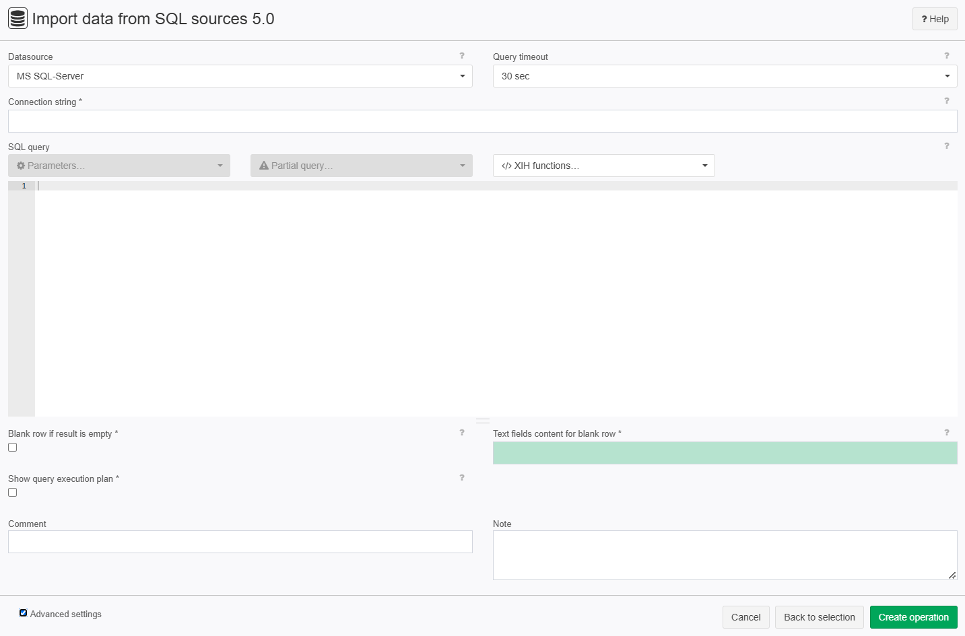Show help for Text fields content for blank row
Screen dimensions: 965x636
pos(947,433)
